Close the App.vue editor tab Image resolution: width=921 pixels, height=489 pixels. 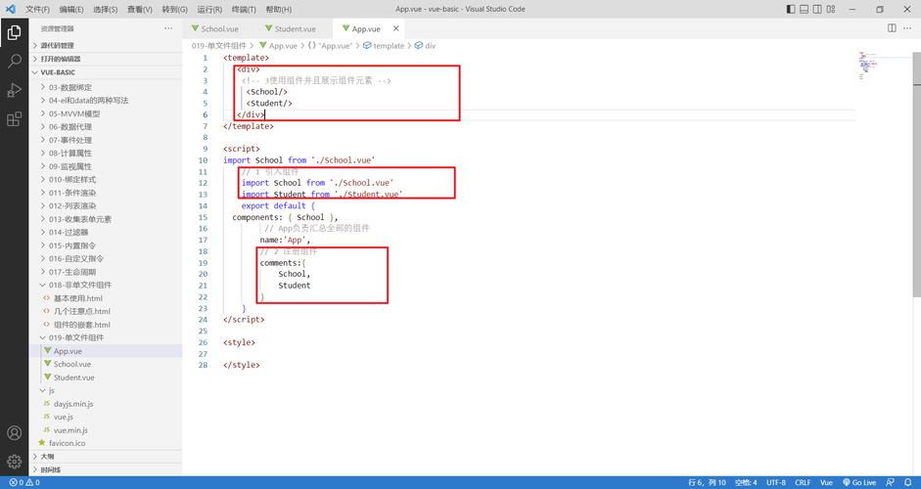pos(395,28)
